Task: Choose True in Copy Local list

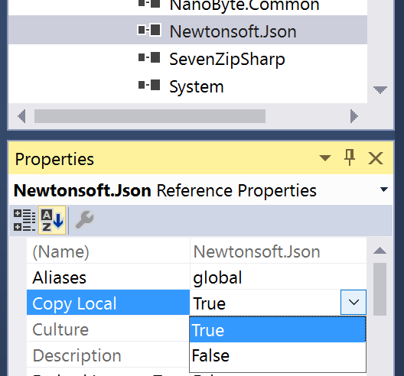Action: click(x=278, y=330)
